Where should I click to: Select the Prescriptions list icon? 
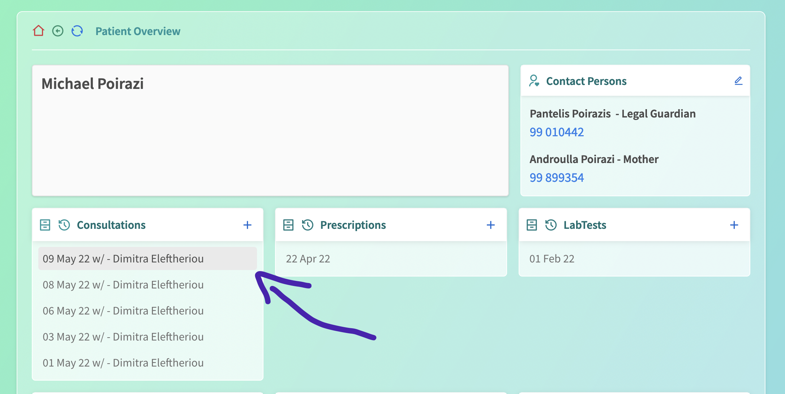click(x=288, y=225)
